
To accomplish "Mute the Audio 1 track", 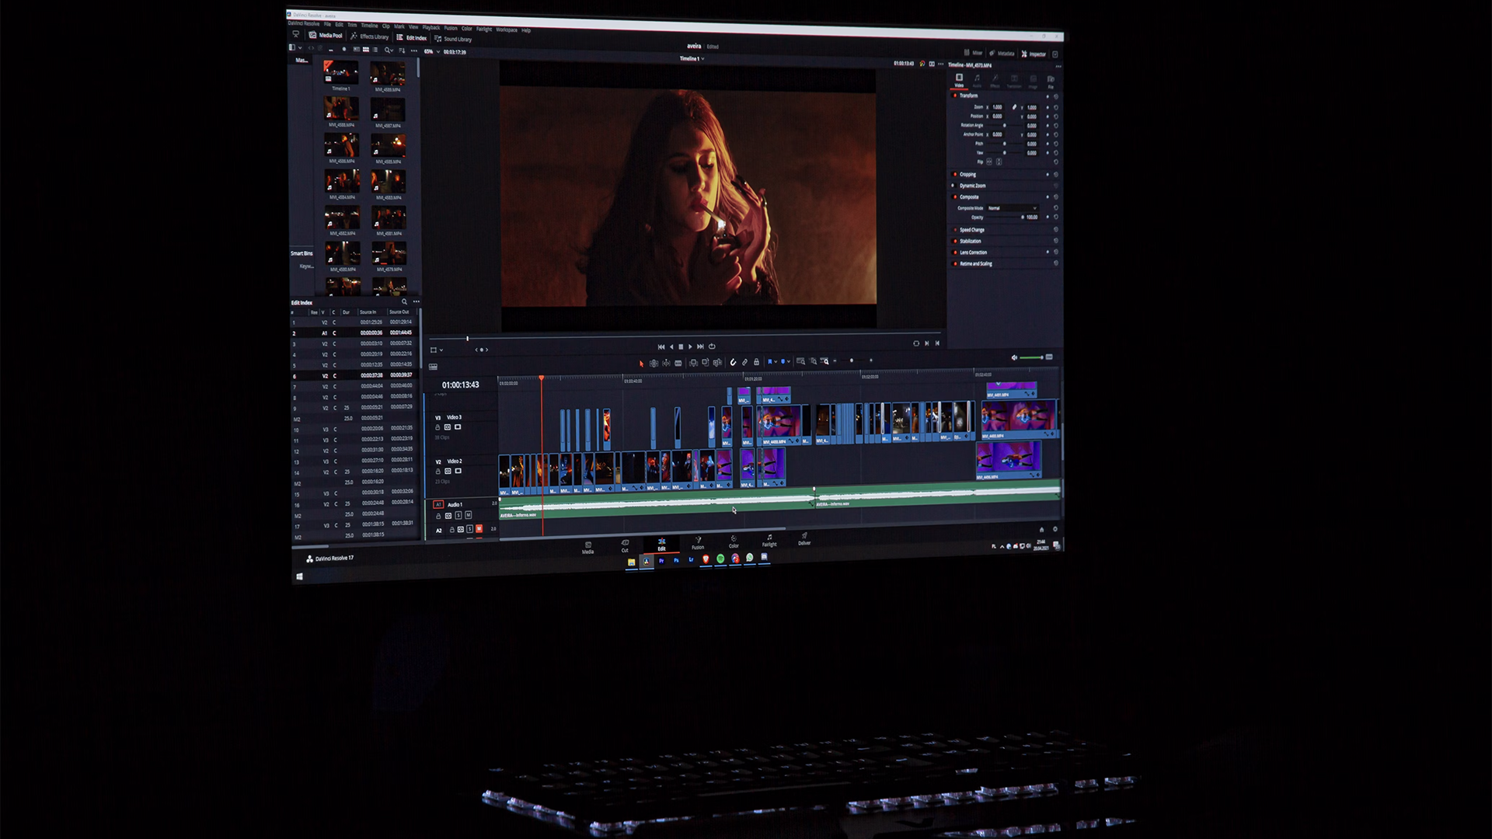I will [x=468, y=515].
